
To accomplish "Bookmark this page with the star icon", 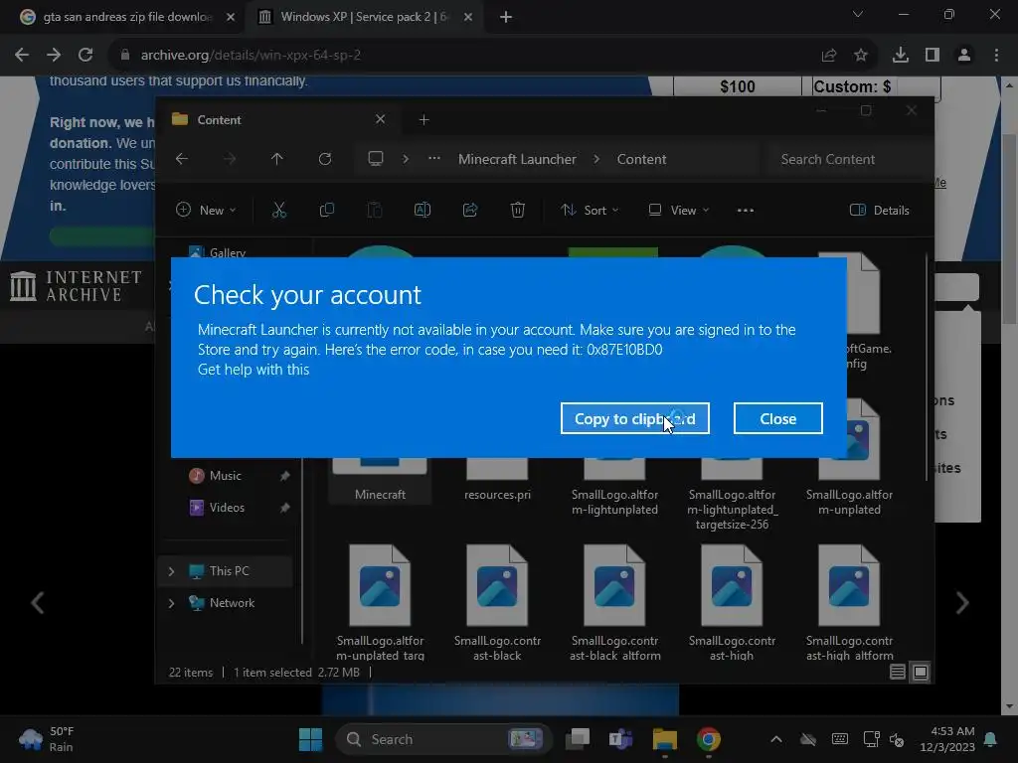I will click(x=861, y=56).
